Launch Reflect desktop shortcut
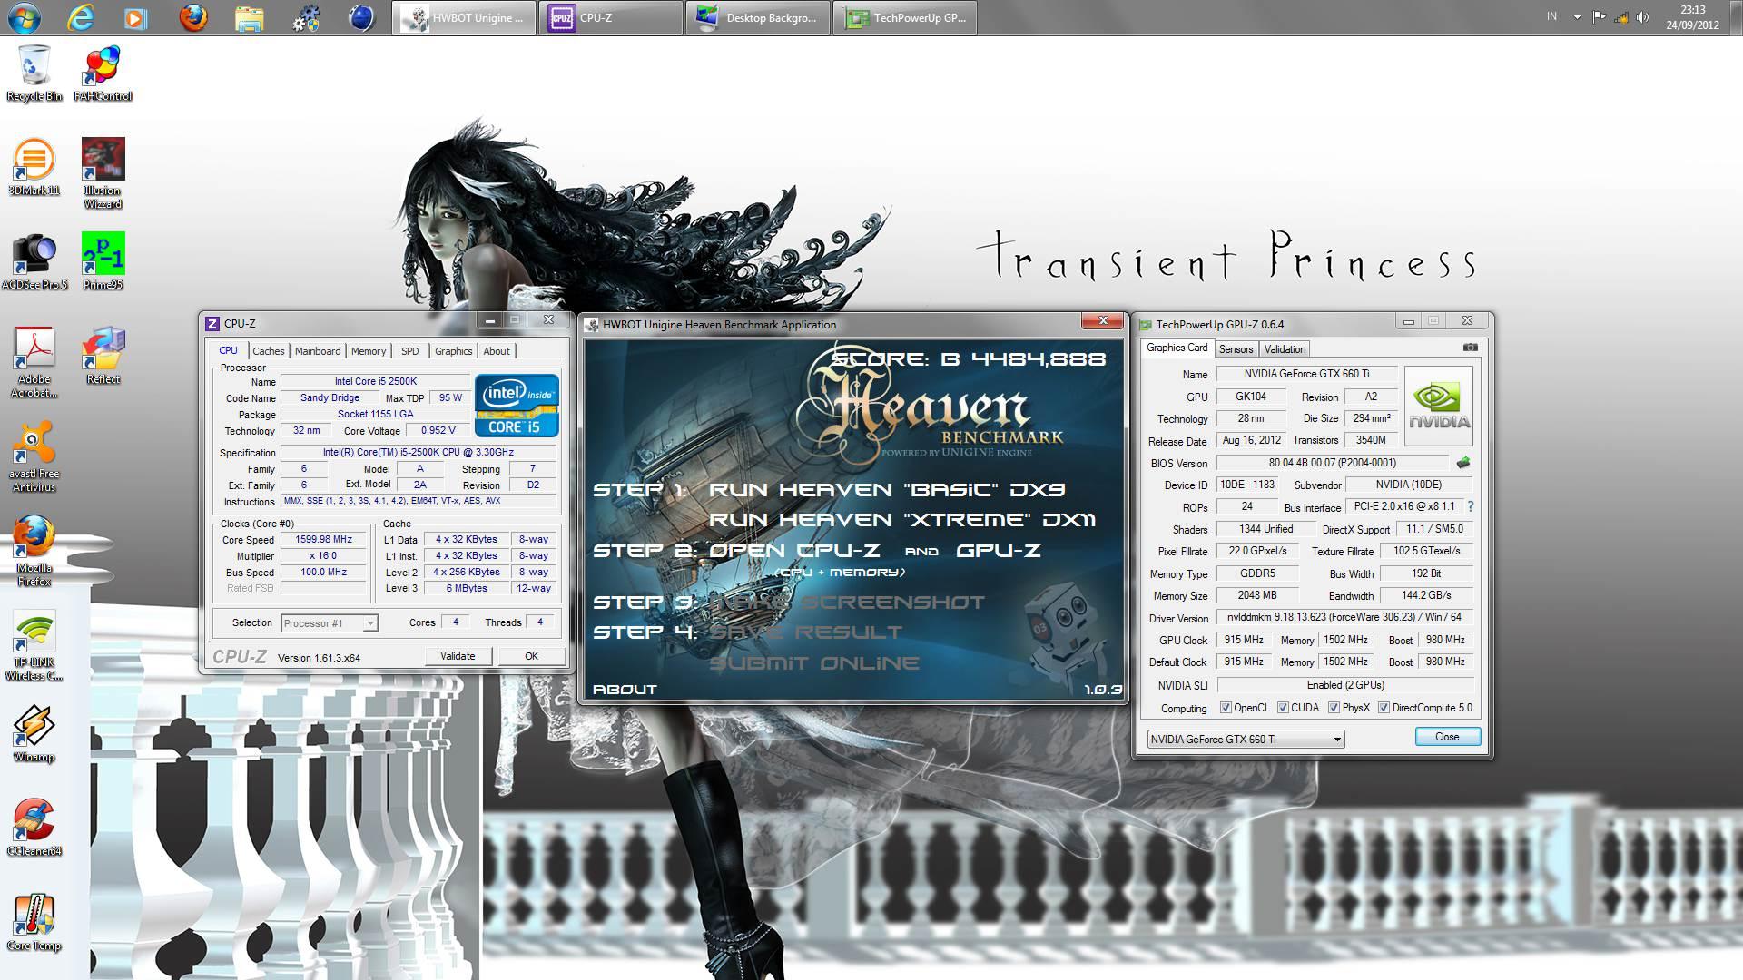This screenshot has height=980, width=1743. pyautogui.click(x=103, y=356)
